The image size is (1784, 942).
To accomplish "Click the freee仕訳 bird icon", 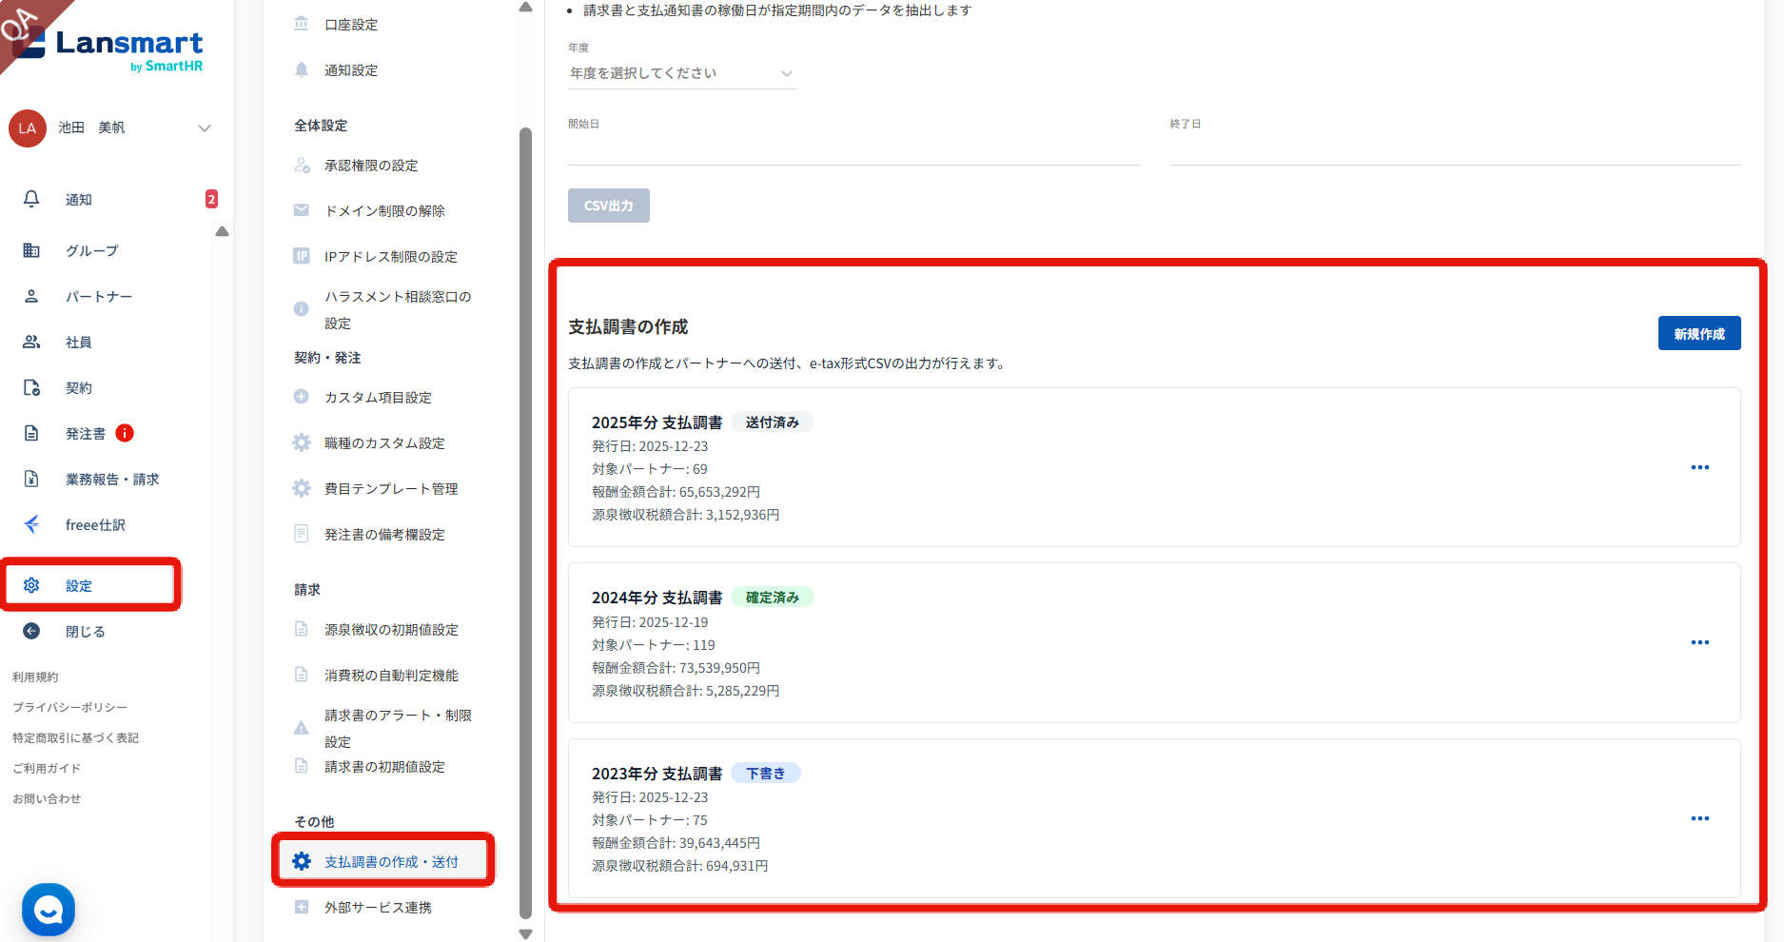I will (31, 524).
